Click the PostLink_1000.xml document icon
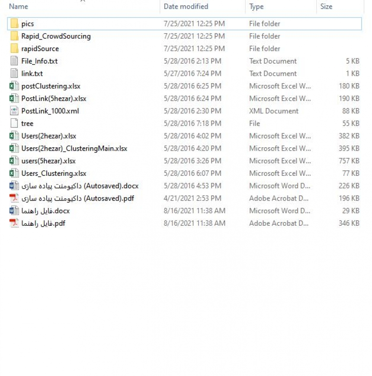The height and width of the screenshot is (376, 372). pos(14,111)
